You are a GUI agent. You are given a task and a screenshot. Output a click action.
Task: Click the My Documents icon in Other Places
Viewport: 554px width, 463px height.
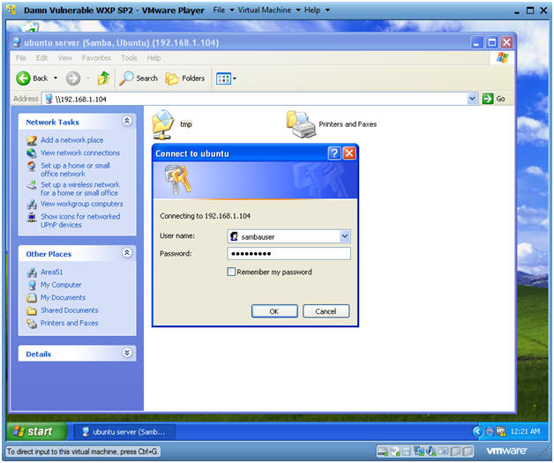(32, 297)
